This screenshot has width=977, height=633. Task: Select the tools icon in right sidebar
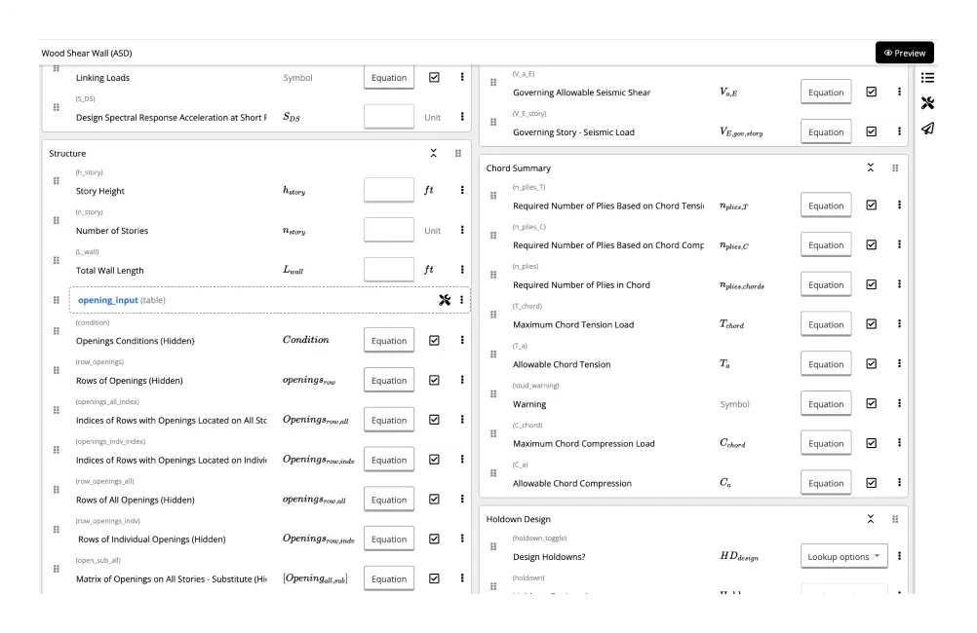(927, 102)
